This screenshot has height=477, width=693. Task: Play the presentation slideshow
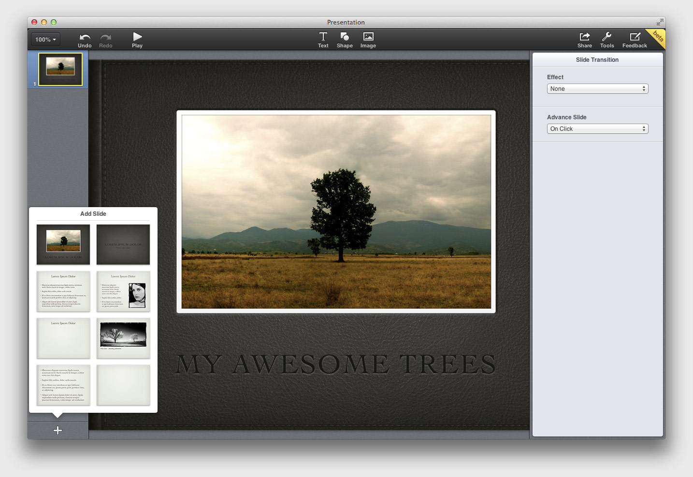pos(137,40)
